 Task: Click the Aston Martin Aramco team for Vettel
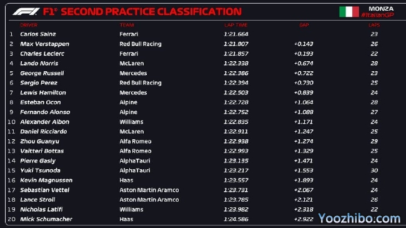click(x=149, y=190)
